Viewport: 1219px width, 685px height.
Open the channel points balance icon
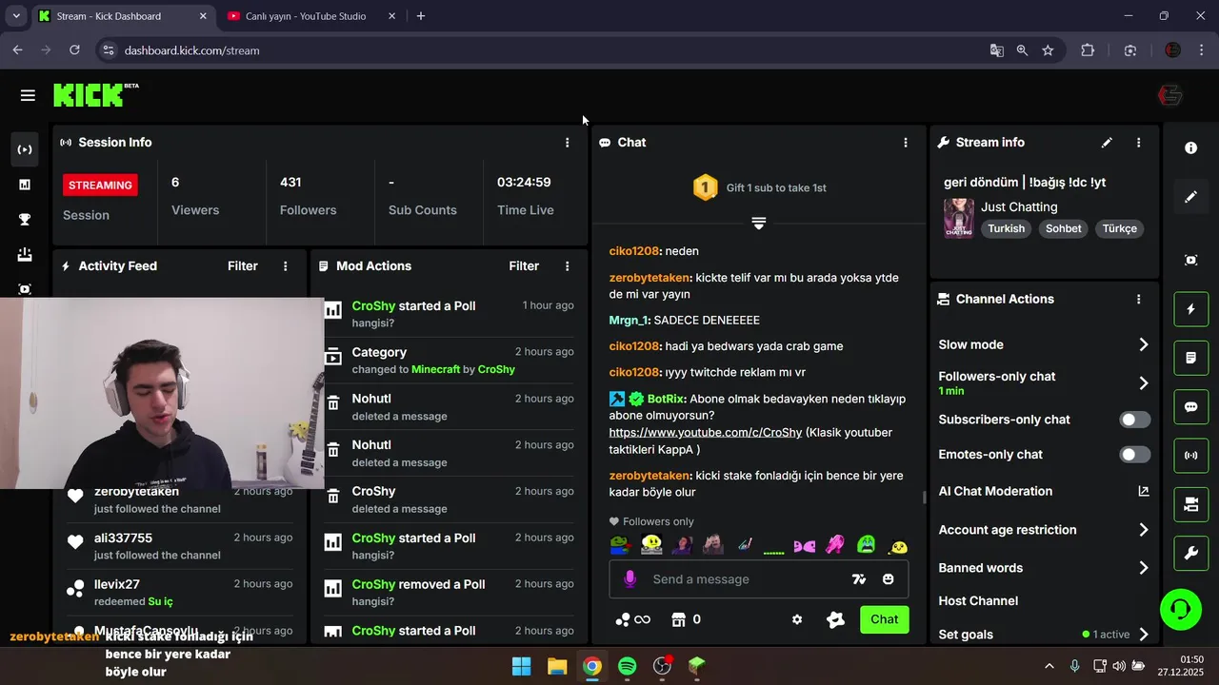(x=632, y=619)
